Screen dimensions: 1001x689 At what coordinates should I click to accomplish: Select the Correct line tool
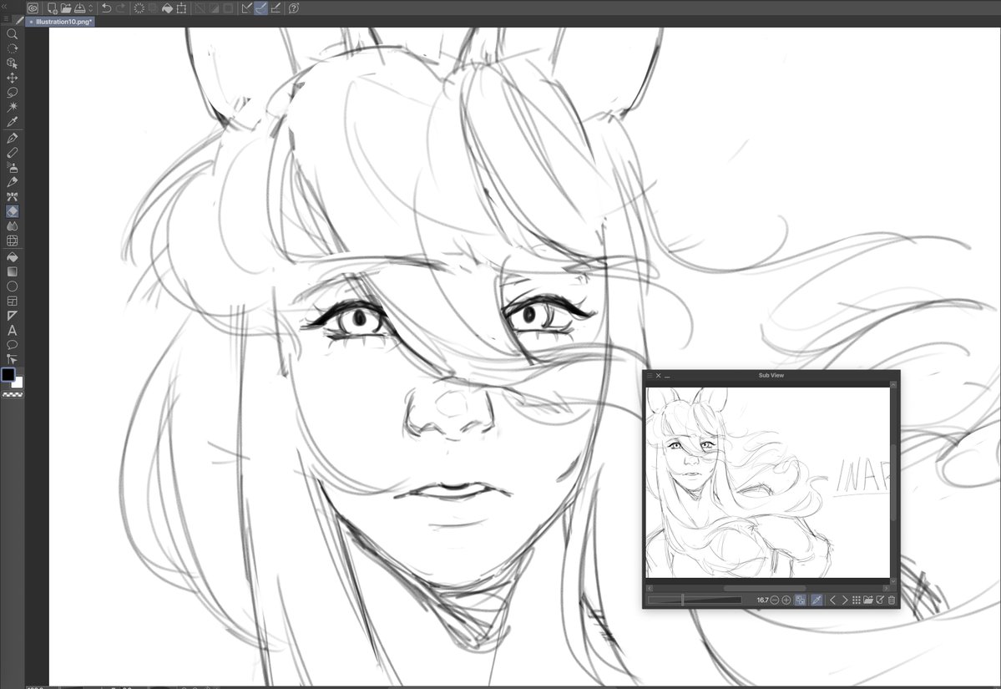tap(12, 359)
